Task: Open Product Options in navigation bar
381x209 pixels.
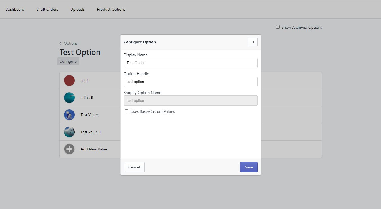Action: pos(111,9)
